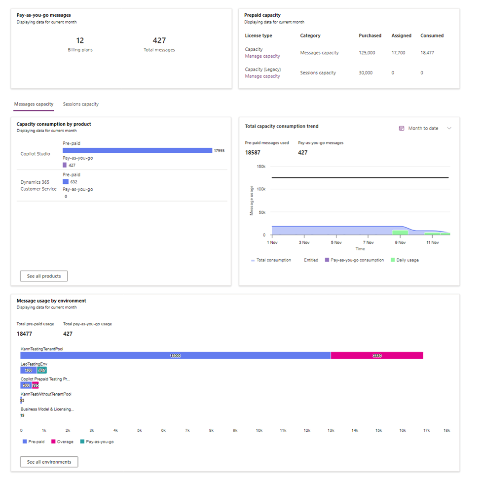The image size is (481, 479).
Task: Click the Messages capacity category cell
Action: pyautogui.click(x=319, y=53)
